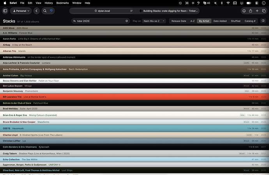Sort albums A-Z

click(193, 21)
